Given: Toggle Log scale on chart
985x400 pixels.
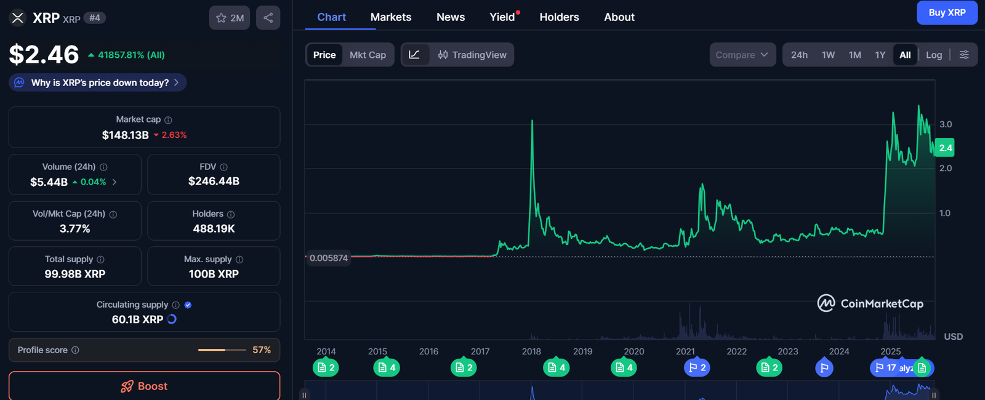Looking at the screenshot, I should click(933, 55).
